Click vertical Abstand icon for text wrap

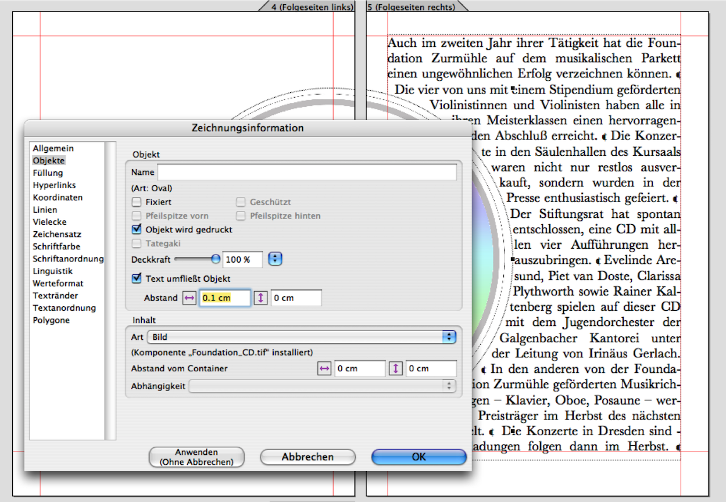tap(261, 298)
